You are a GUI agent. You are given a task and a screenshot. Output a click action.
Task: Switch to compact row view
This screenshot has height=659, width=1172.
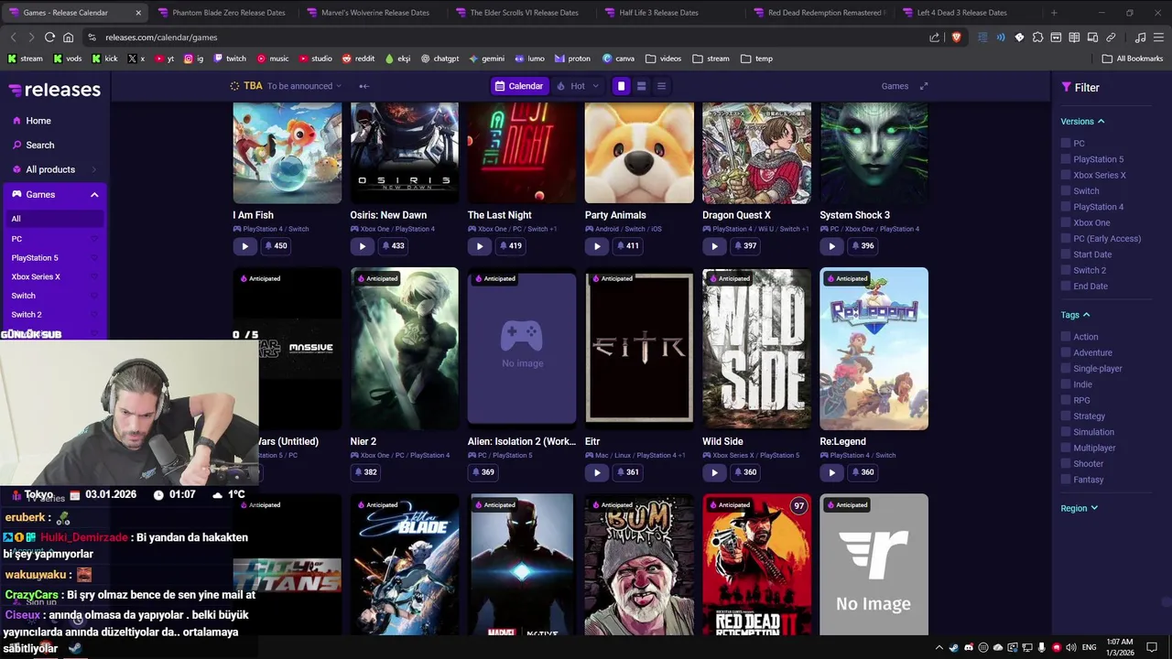(x=641, y=86)
